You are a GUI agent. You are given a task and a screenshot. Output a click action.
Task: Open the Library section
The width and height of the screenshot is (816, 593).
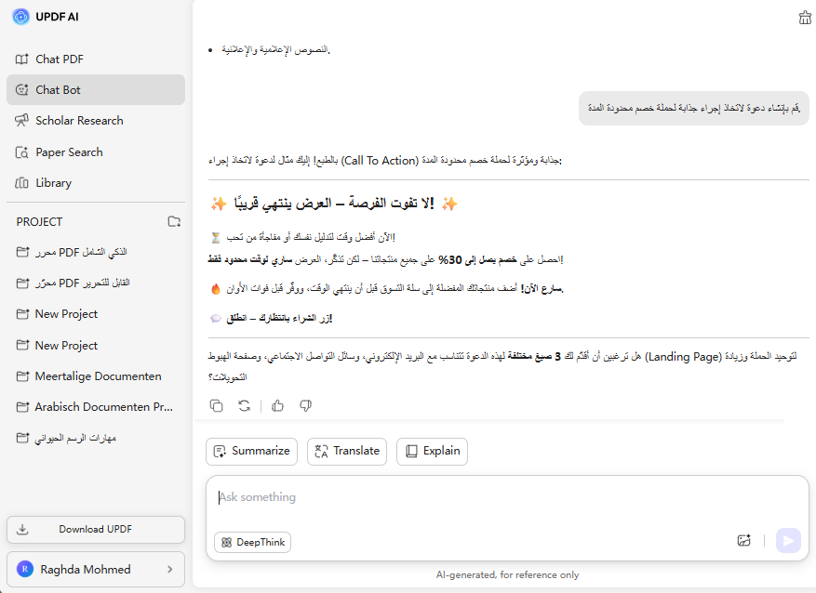pos(53,183)
